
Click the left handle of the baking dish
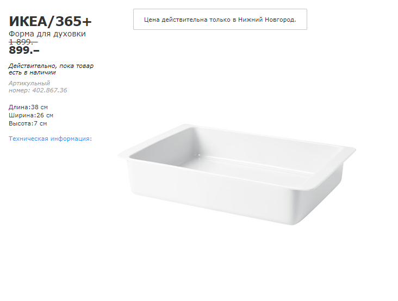tap(123, 154)
